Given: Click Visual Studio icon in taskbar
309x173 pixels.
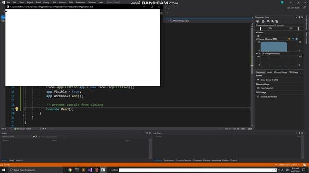Looking at the screenshot, I should [x=90, y=170].
